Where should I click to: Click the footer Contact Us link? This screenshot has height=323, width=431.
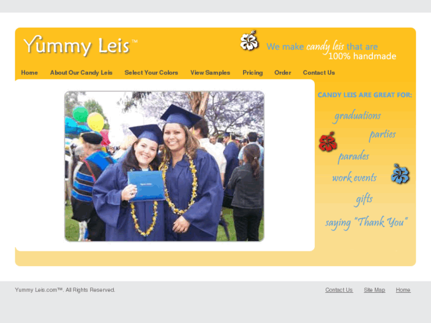point(339,290)
